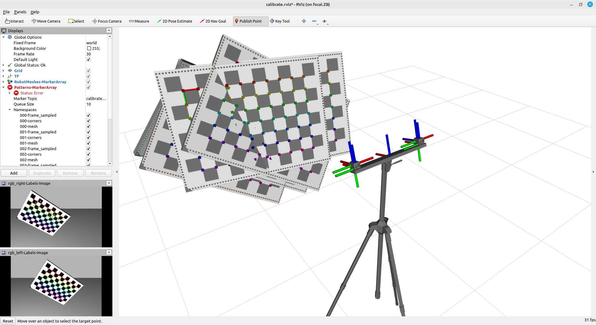
Task: Click the plus add-tool icon in toolbar
Action: [304, 21]
